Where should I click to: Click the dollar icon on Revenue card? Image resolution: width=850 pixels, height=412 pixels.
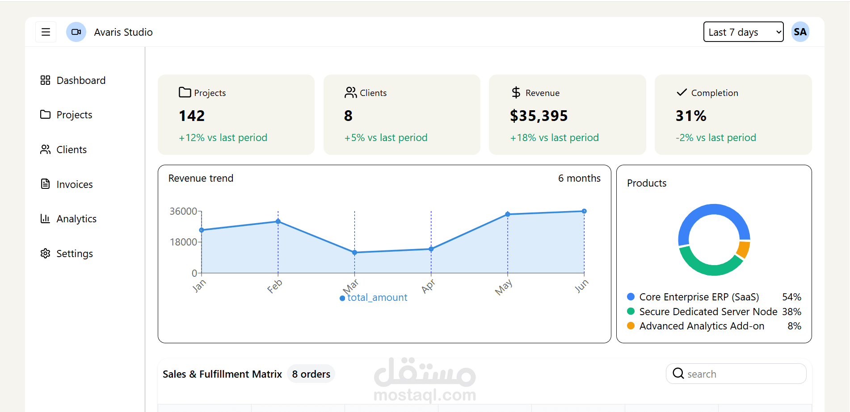click(x=516, y=92)
